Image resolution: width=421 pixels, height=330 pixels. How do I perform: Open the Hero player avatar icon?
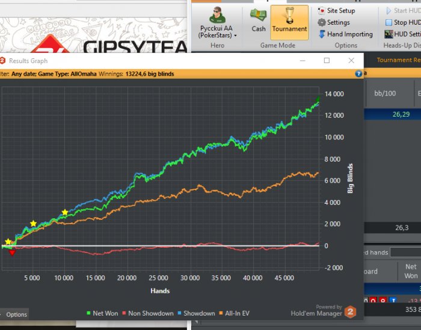pos(217,15)
